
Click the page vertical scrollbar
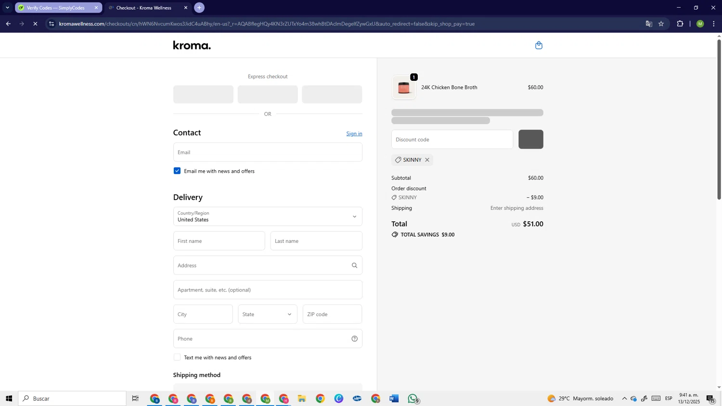coord(719,119)
